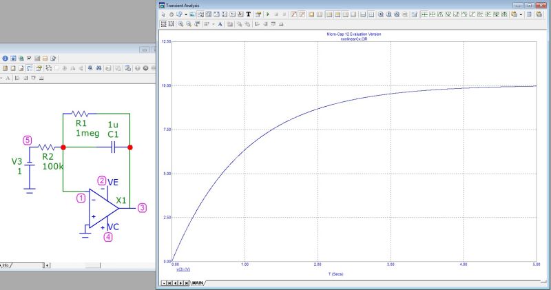Click the circled X stop icon in schematic toolbar
Image resolution: width=551 pixels, height=290 pixels.
point(145,68)
